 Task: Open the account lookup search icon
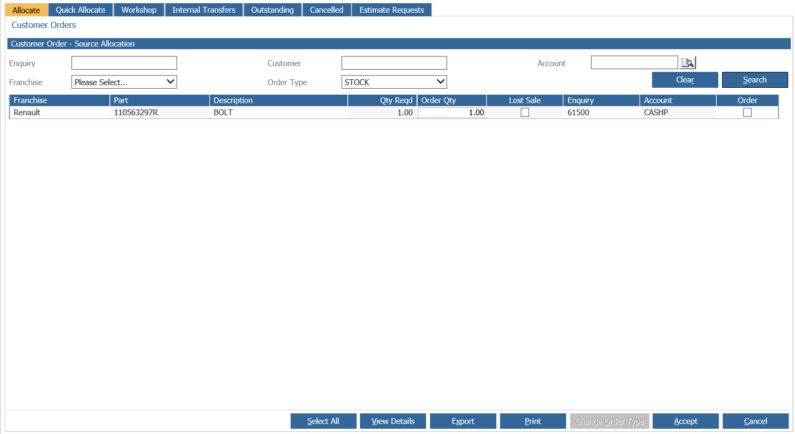pos(688,63)
